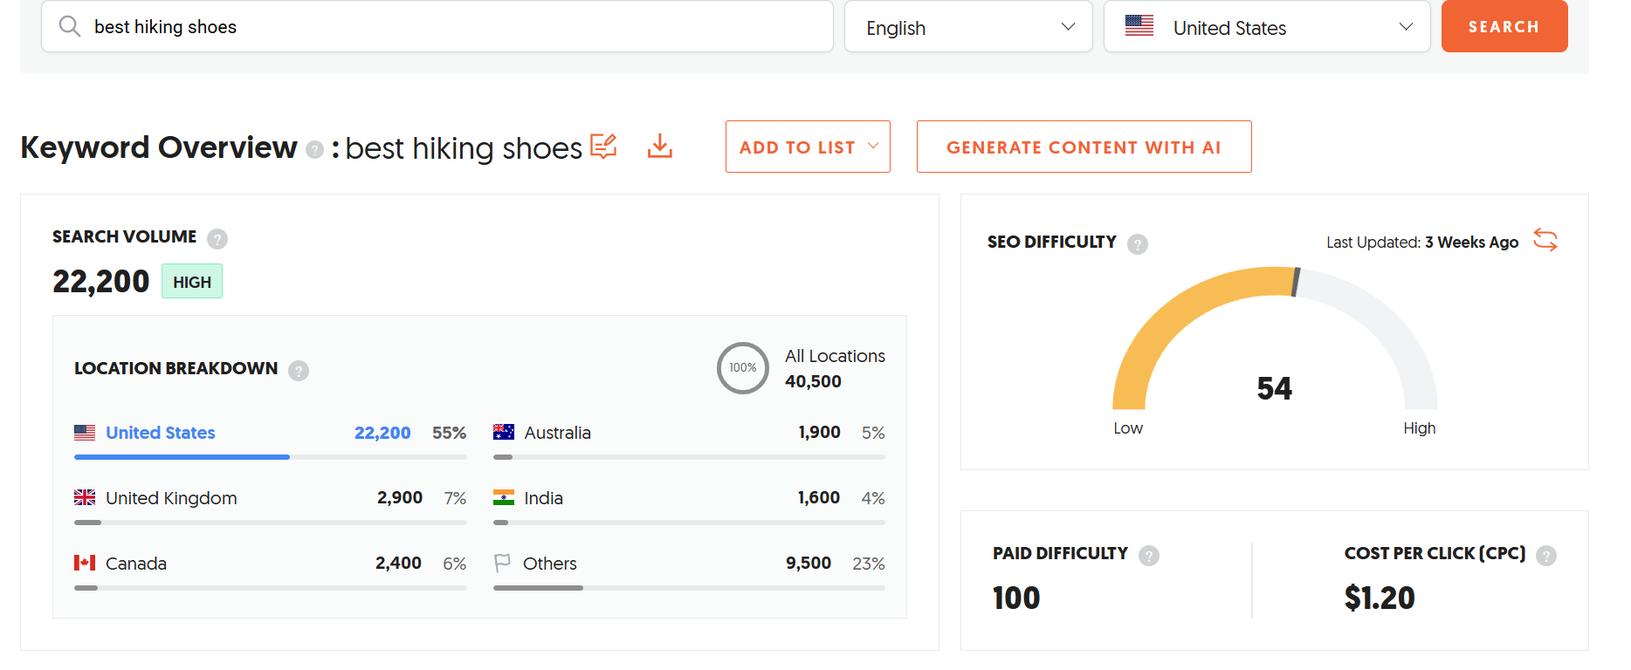
Task: Open the United States location dropdown
Action: 1266,27
